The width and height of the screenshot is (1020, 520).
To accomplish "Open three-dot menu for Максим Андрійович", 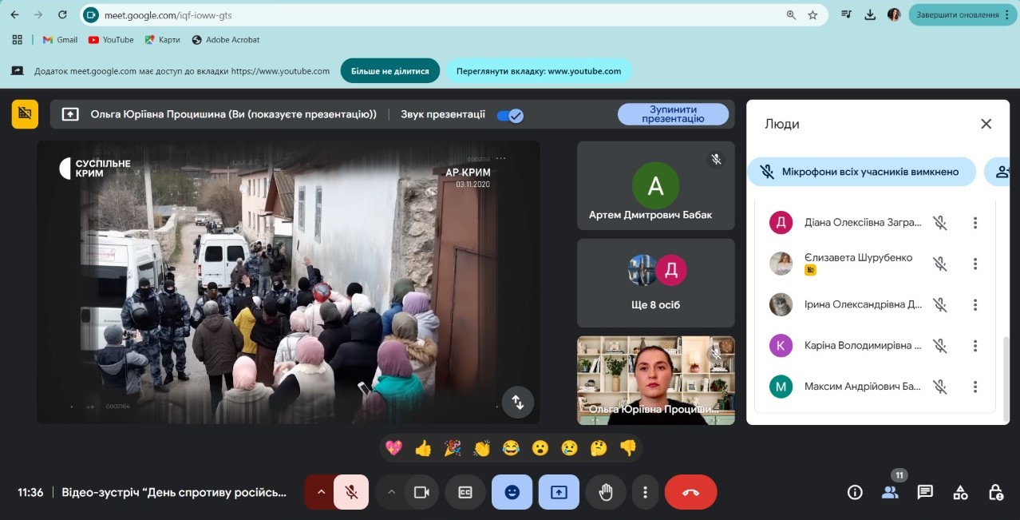I will pos(975,387).
